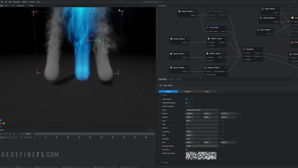Expand the Masking section at panel bottom

pos(161,162)
